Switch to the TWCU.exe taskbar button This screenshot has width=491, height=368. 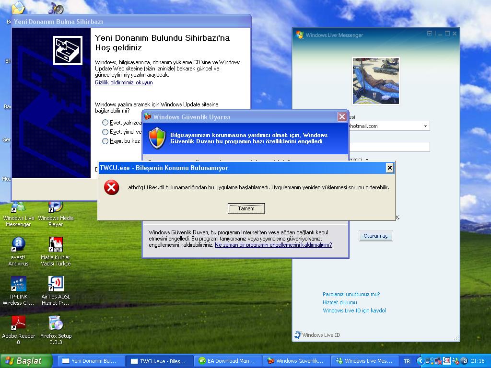[159, 361]
